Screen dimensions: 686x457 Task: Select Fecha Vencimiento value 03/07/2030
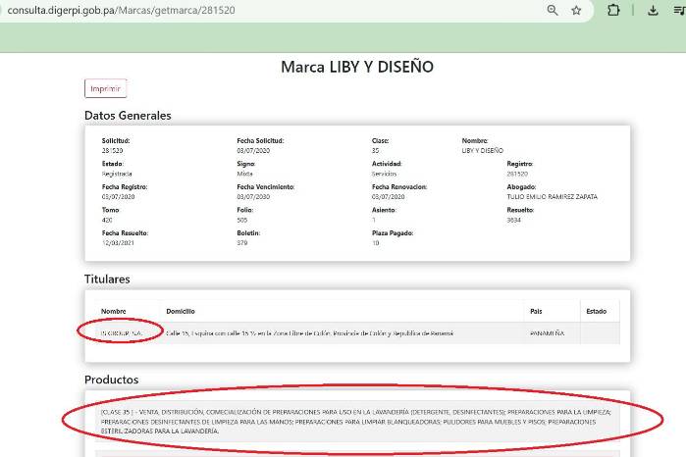253,197
